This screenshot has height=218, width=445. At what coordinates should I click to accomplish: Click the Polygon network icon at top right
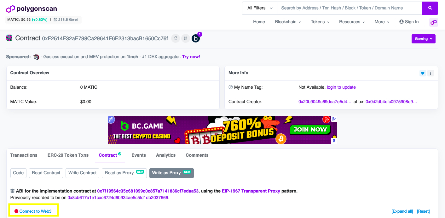(x=434, y=22)
